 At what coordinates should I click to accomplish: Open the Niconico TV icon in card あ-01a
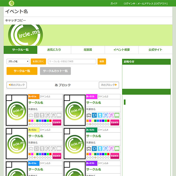point(31,115)
